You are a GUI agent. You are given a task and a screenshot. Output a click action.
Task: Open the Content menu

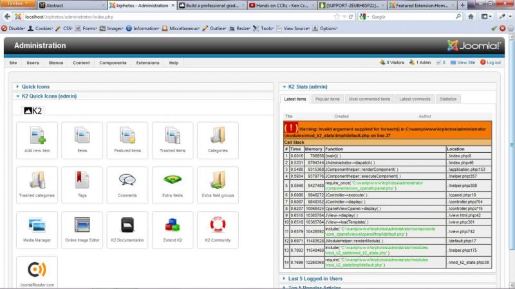click(x=82, y=62)
